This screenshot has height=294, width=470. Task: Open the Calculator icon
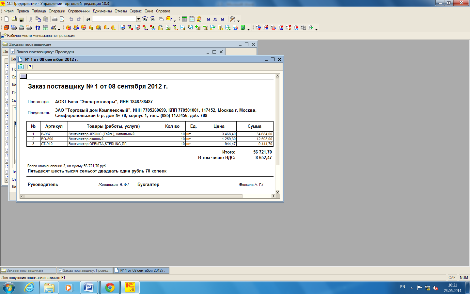[184, 19]
